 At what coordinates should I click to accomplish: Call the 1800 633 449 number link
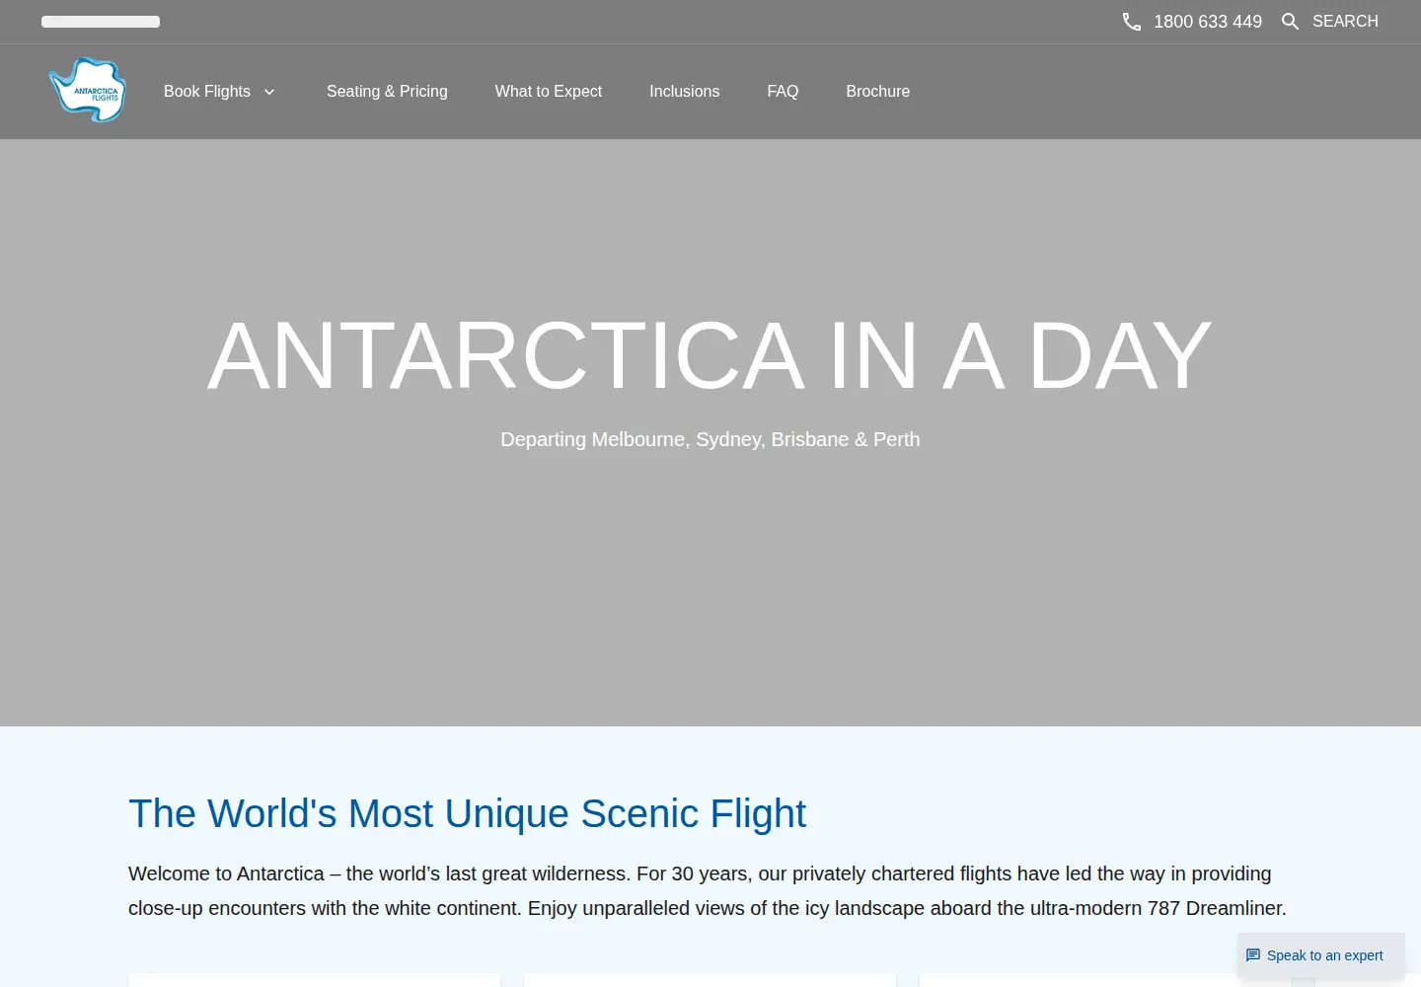pyautogui.click(x=1208, y=22)
